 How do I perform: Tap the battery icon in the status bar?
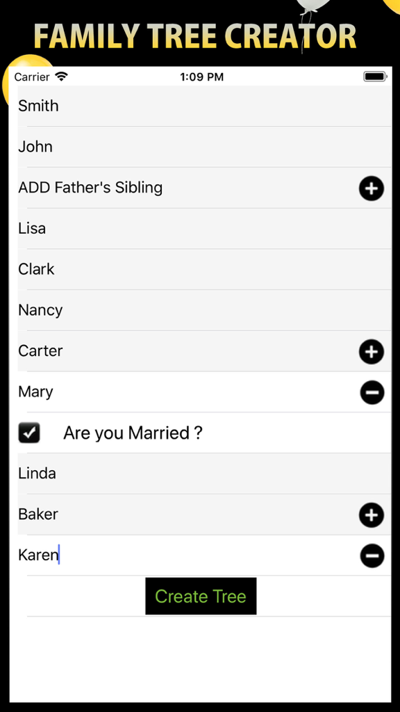pos(376,76)
